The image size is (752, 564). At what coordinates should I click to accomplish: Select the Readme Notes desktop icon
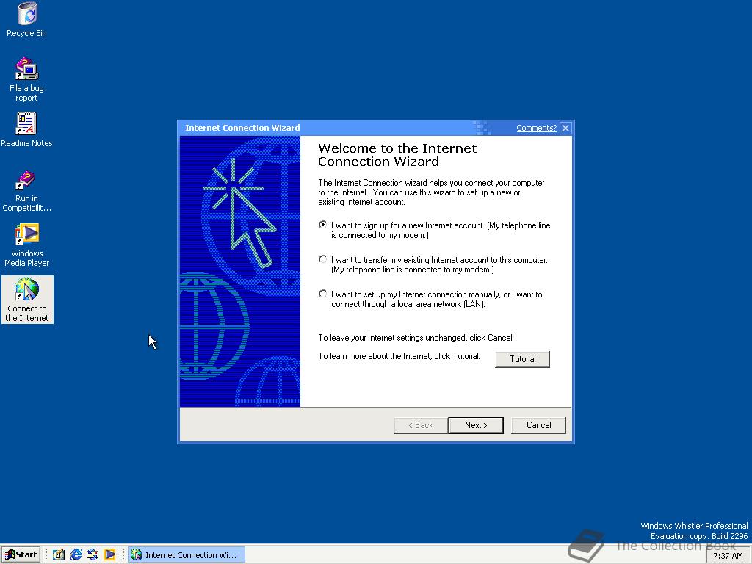26,129
